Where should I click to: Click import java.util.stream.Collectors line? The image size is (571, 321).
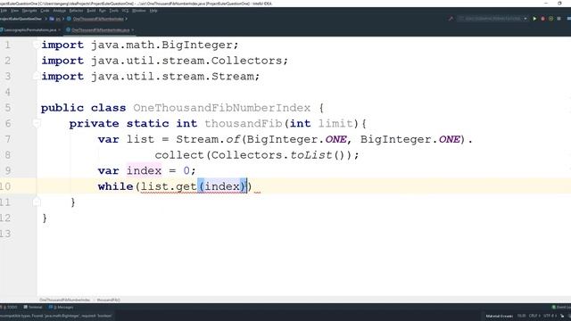pyautogui.click(x=164, y=61)
